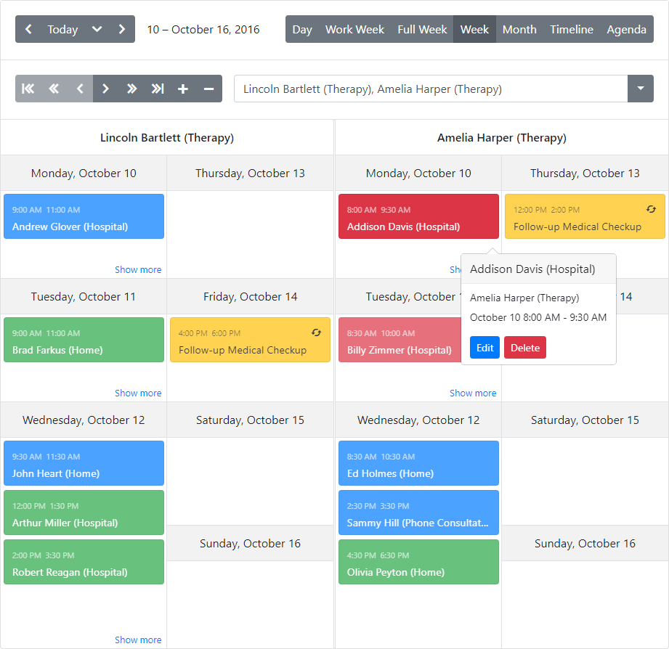The height and width of the screenshot is (649, 669).
Task: Switch to Agenda view
Action: coord(626,30)
